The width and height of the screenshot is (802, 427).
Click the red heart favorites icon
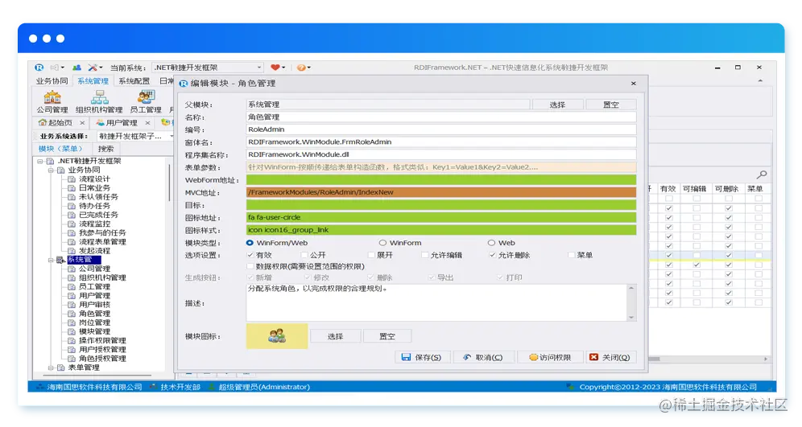[275, 68]
